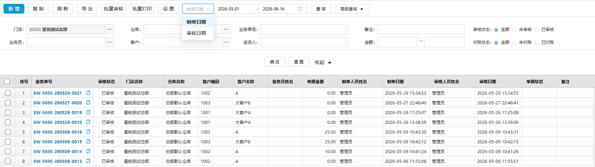Collapse filters with 收起 toggle

pyautogui.click(x=323, y=62)
